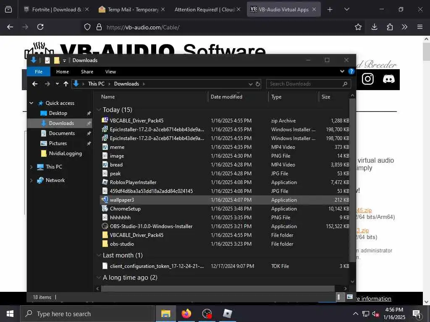Viewport: 430px width, 322px height.
Task: Click the Windows Start button
Action: (x=10, y=314)
